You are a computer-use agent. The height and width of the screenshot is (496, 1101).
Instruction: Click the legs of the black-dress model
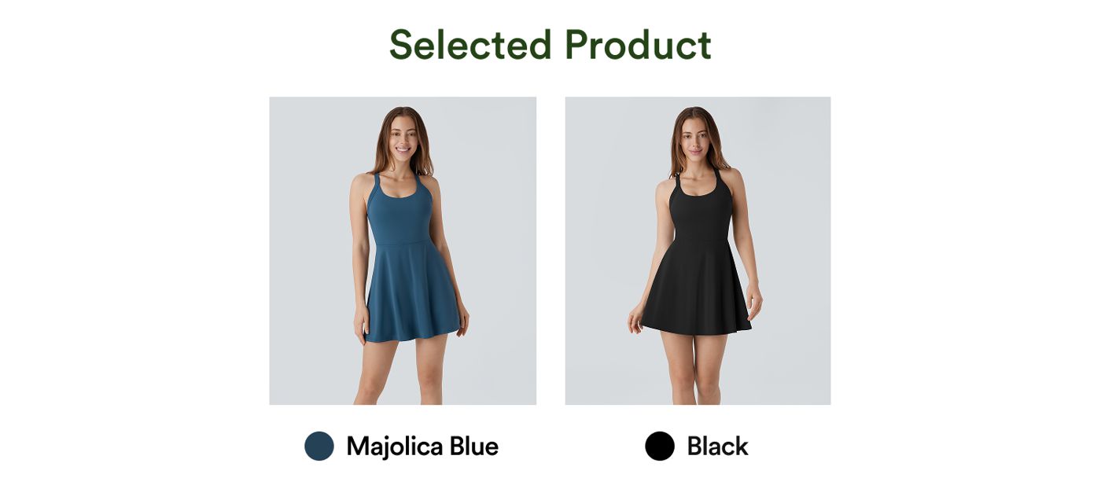(696, 368)
